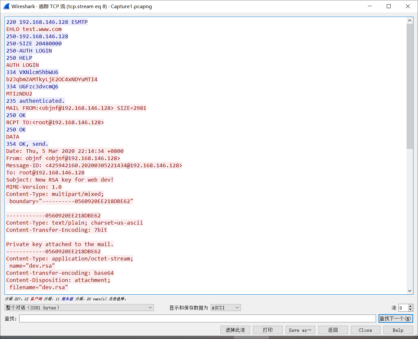Open Help for the stream dialog
Viewport: 418px width, 339px height.
tap(398, 330)
